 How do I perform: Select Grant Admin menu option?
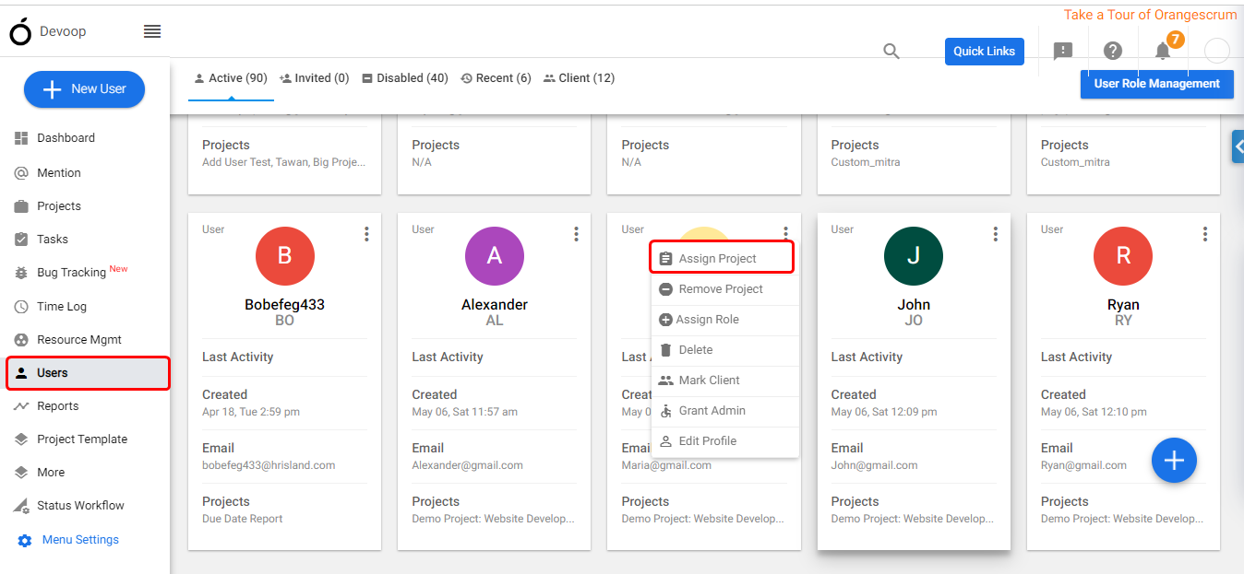pyautogui.click(x=724, y=411)
